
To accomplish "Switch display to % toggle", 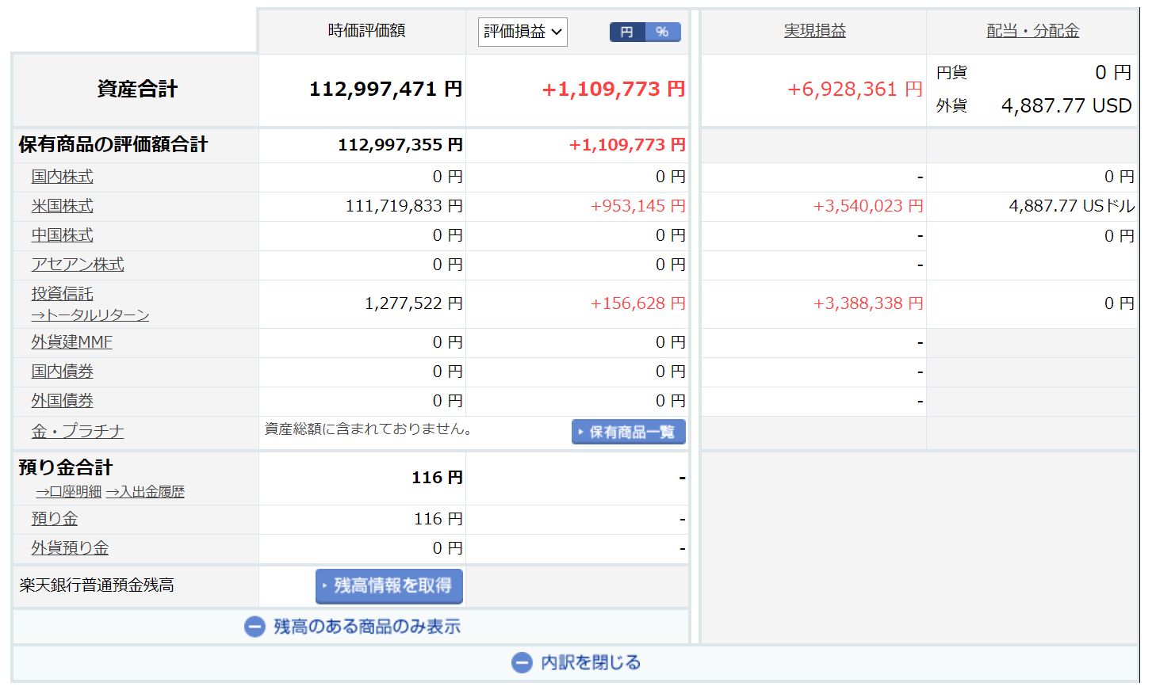I will tap(662, 32).
